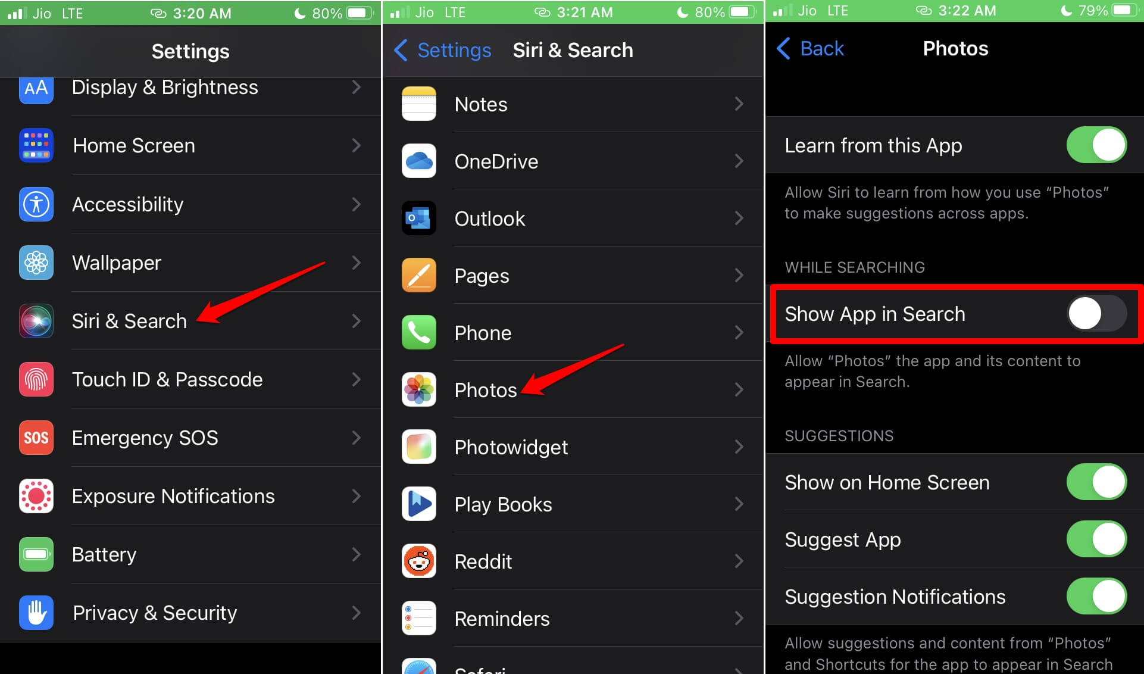
Task: Open OneDrive app settings
Action: point(571,161)
